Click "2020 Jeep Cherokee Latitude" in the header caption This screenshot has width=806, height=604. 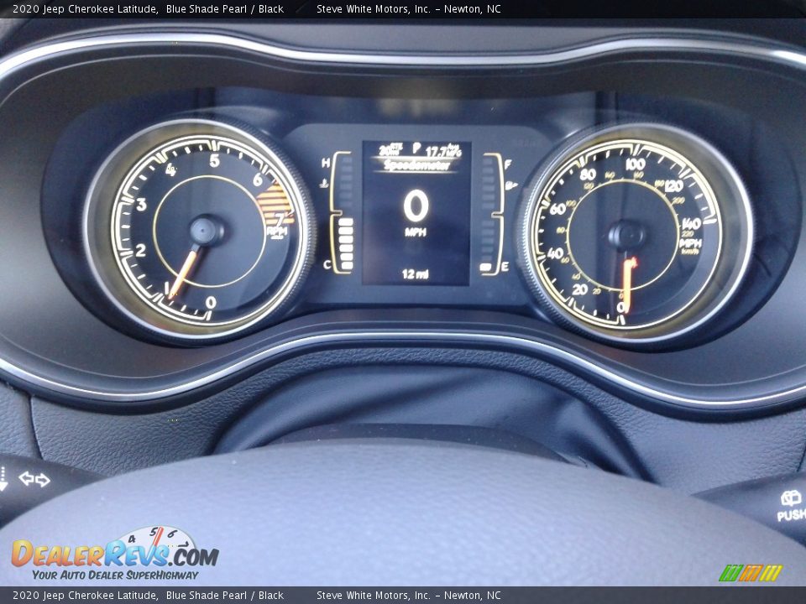coord(85,8)
